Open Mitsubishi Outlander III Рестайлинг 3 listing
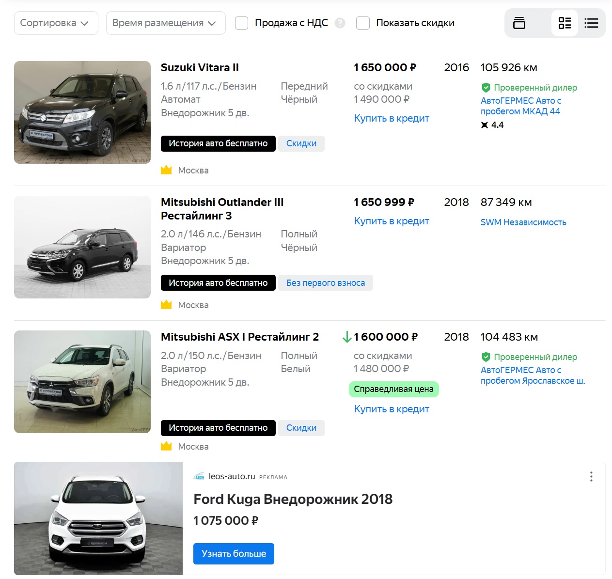 coord(222,209)
